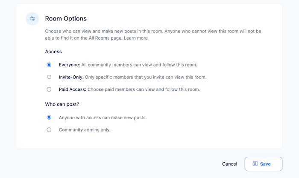299x178 pixels.
Task: Enable the Paid Access radio button
Action: point(49,89)
